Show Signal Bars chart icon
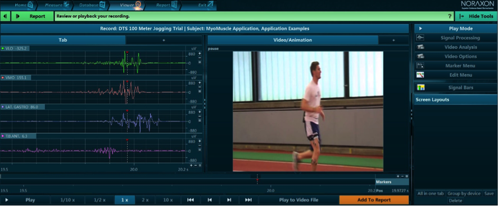The height and width of the screenshot is (206, 498). click(x=420, y=87)
